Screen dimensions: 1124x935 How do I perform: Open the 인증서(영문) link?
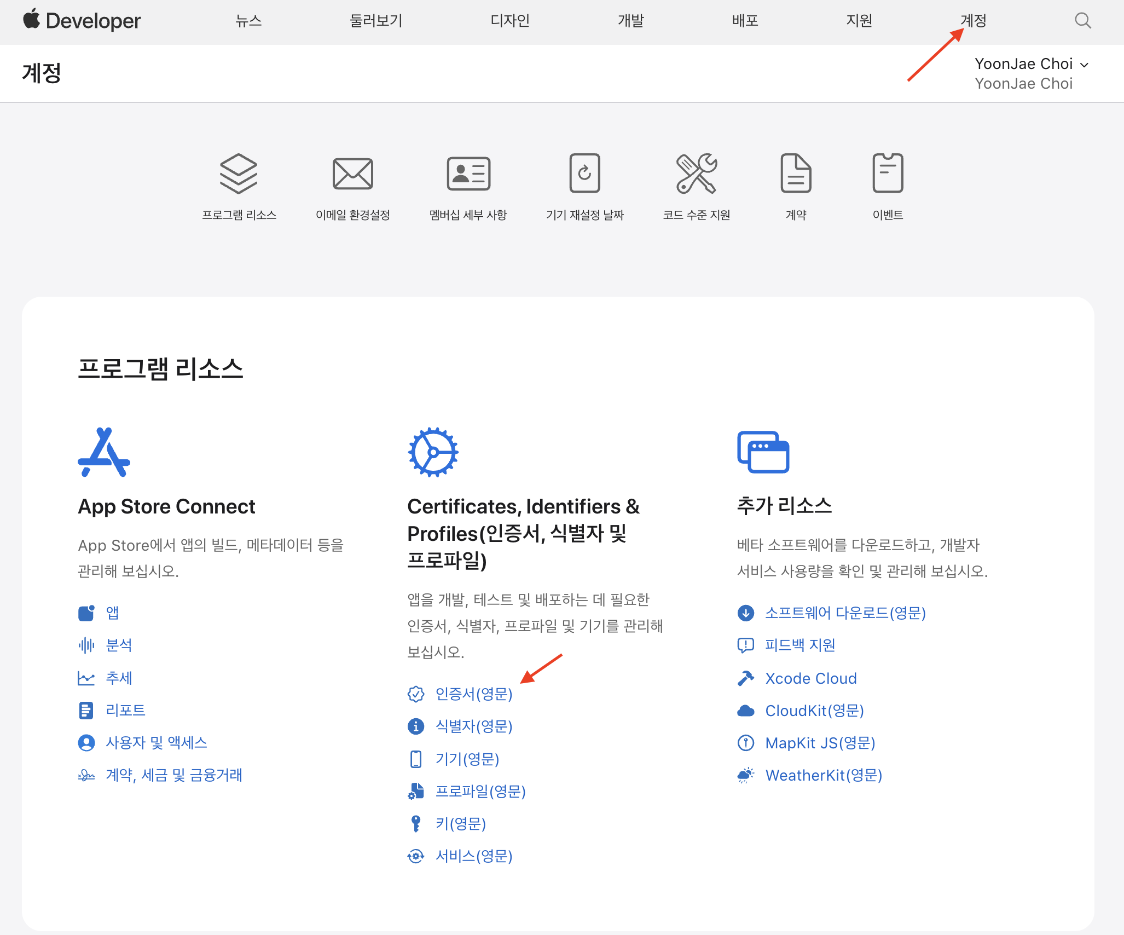click(473, 694)
